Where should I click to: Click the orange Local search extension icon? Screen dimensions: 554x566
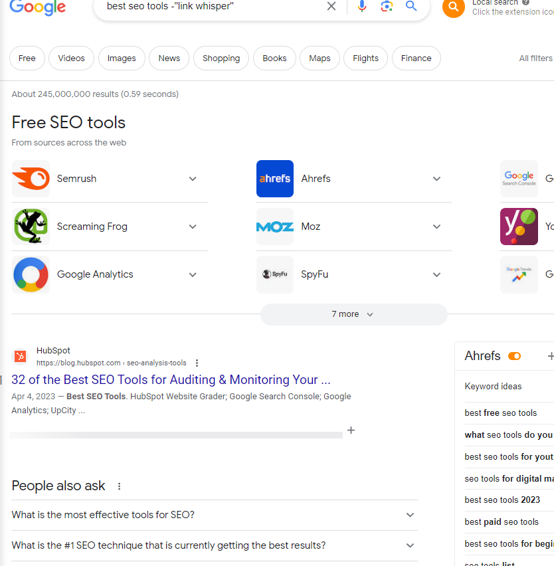pos(454,7)
